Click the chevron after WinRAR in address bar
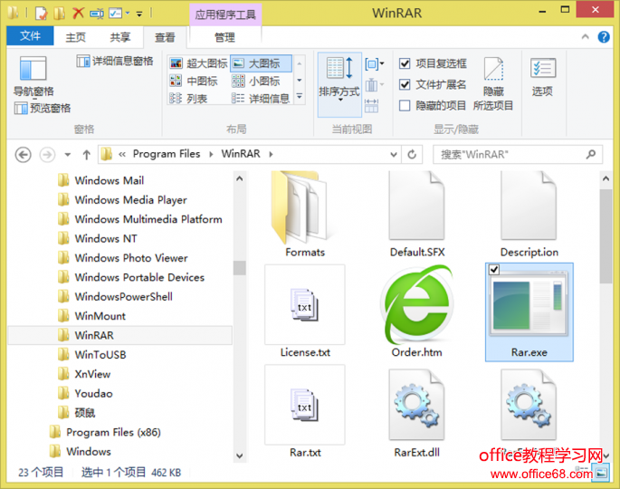This screenshot has width=620, height=489. [x=271, y=154]
